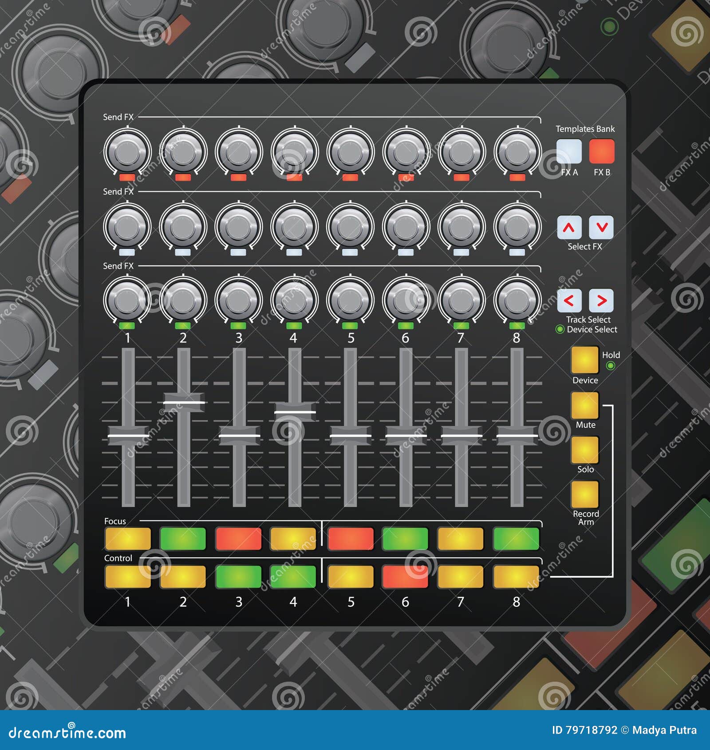Click the Hold indicator light
The width and height of the screenshot is (710, 750).
(611, 366)
